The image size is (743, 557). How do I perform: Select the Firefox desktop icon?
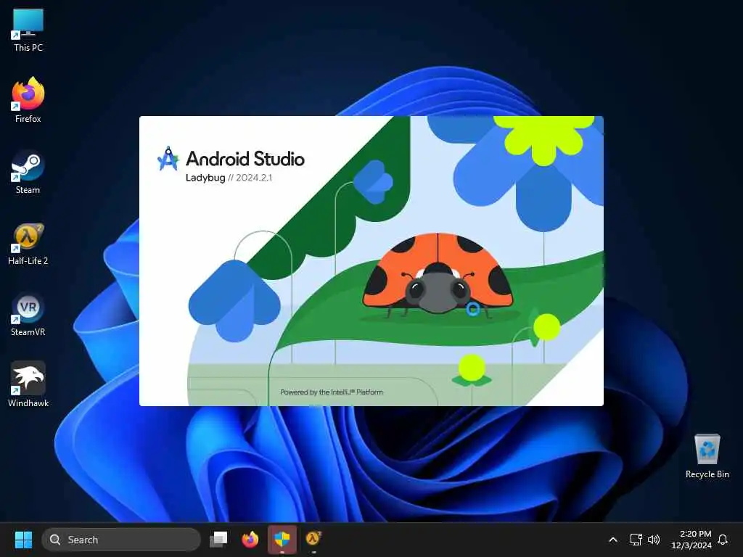(28, 100)
